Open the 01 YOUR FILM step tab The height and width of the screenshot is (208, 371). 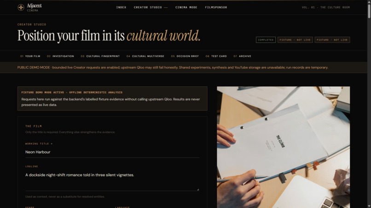pyautogui.click(x=30, y=56)
